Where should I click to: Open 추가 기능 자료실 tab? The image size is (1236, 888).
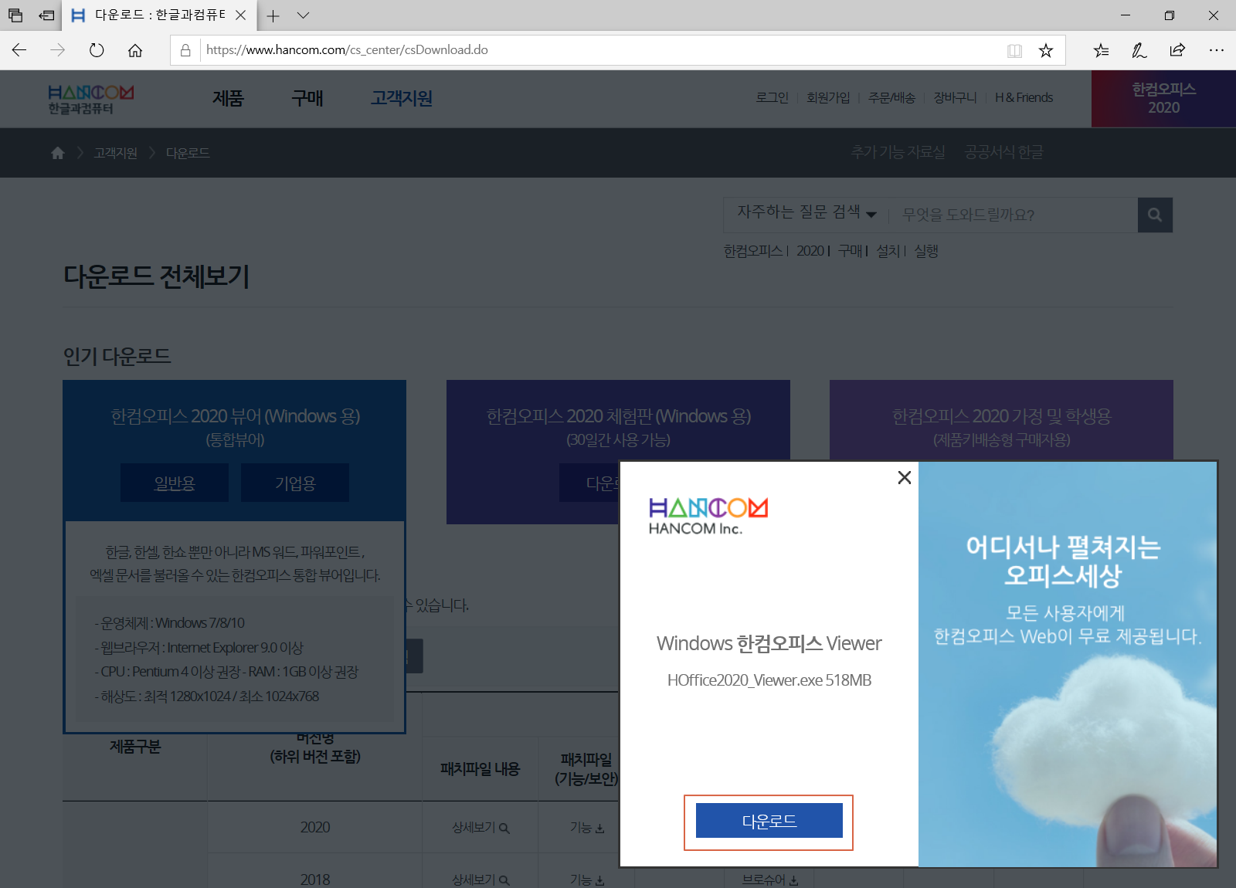[x=898, y=152]
